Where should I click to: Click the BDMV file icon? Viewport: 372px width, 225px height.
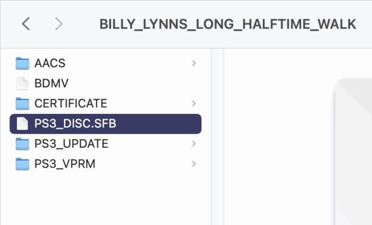[22, 83]
